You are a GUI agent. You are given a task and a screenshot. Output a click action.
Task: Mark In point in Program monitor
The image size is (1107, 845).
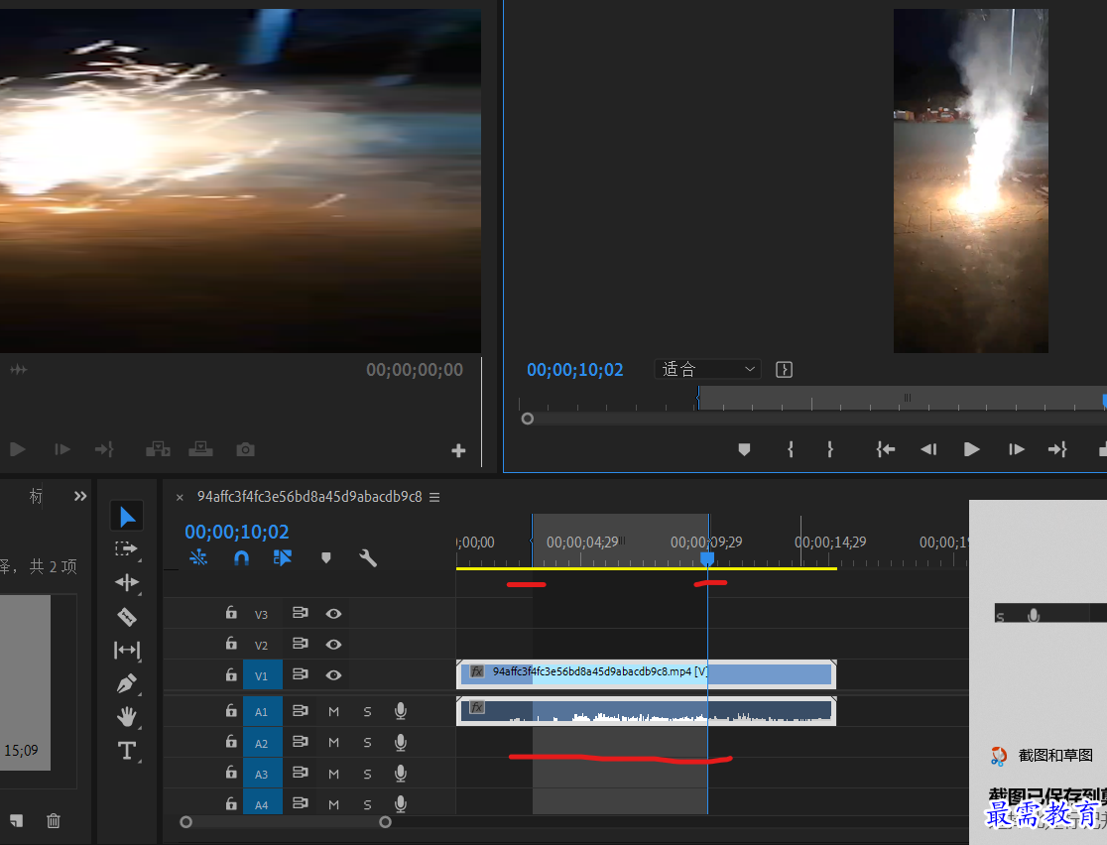click(790, 449)
